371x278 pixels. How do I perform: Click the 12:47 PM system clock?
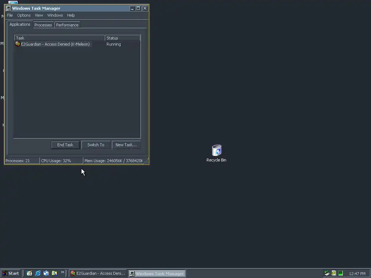[x=357, y=274]
